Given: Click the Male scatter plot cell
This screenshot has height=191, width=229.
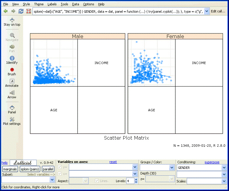Looking at the screenshot, I should [x=54, y=63].
